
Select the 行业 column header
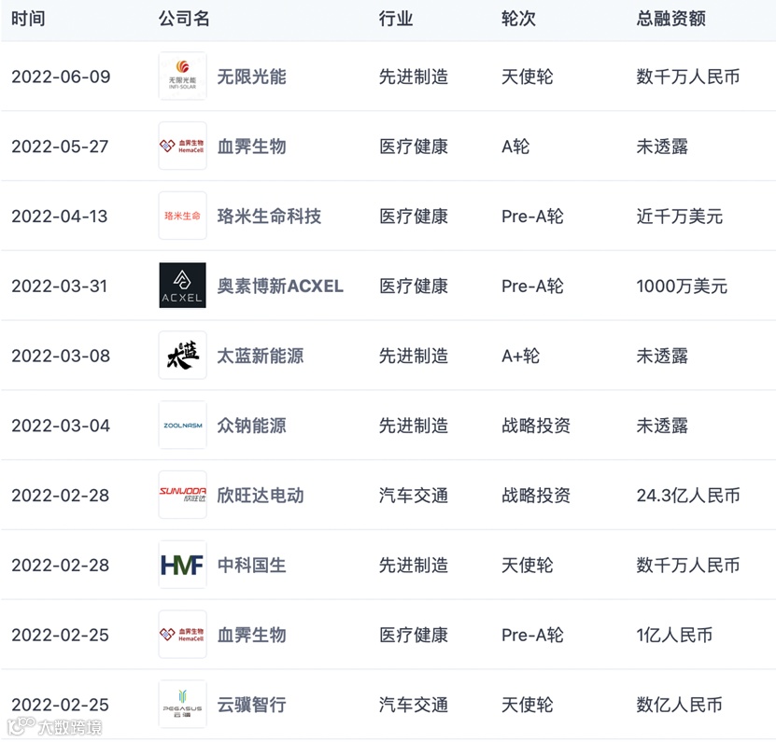coord(396,19)
